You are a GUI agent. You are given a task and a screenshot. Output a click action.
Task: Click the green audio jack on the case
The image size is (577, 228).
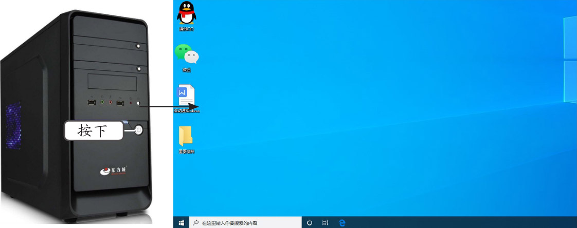tap(102, 103)
